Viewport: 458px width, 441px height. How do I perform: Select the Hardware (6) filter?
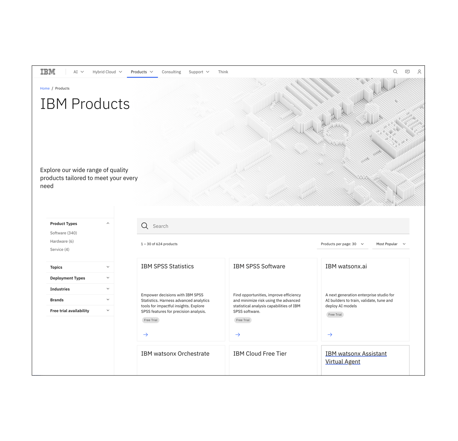click(62, 241)
